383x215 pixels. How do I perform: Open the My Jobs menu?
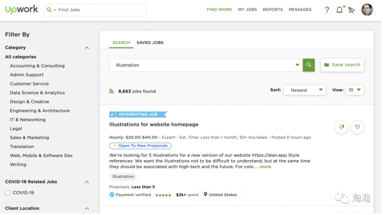click(x=247, y=10)
